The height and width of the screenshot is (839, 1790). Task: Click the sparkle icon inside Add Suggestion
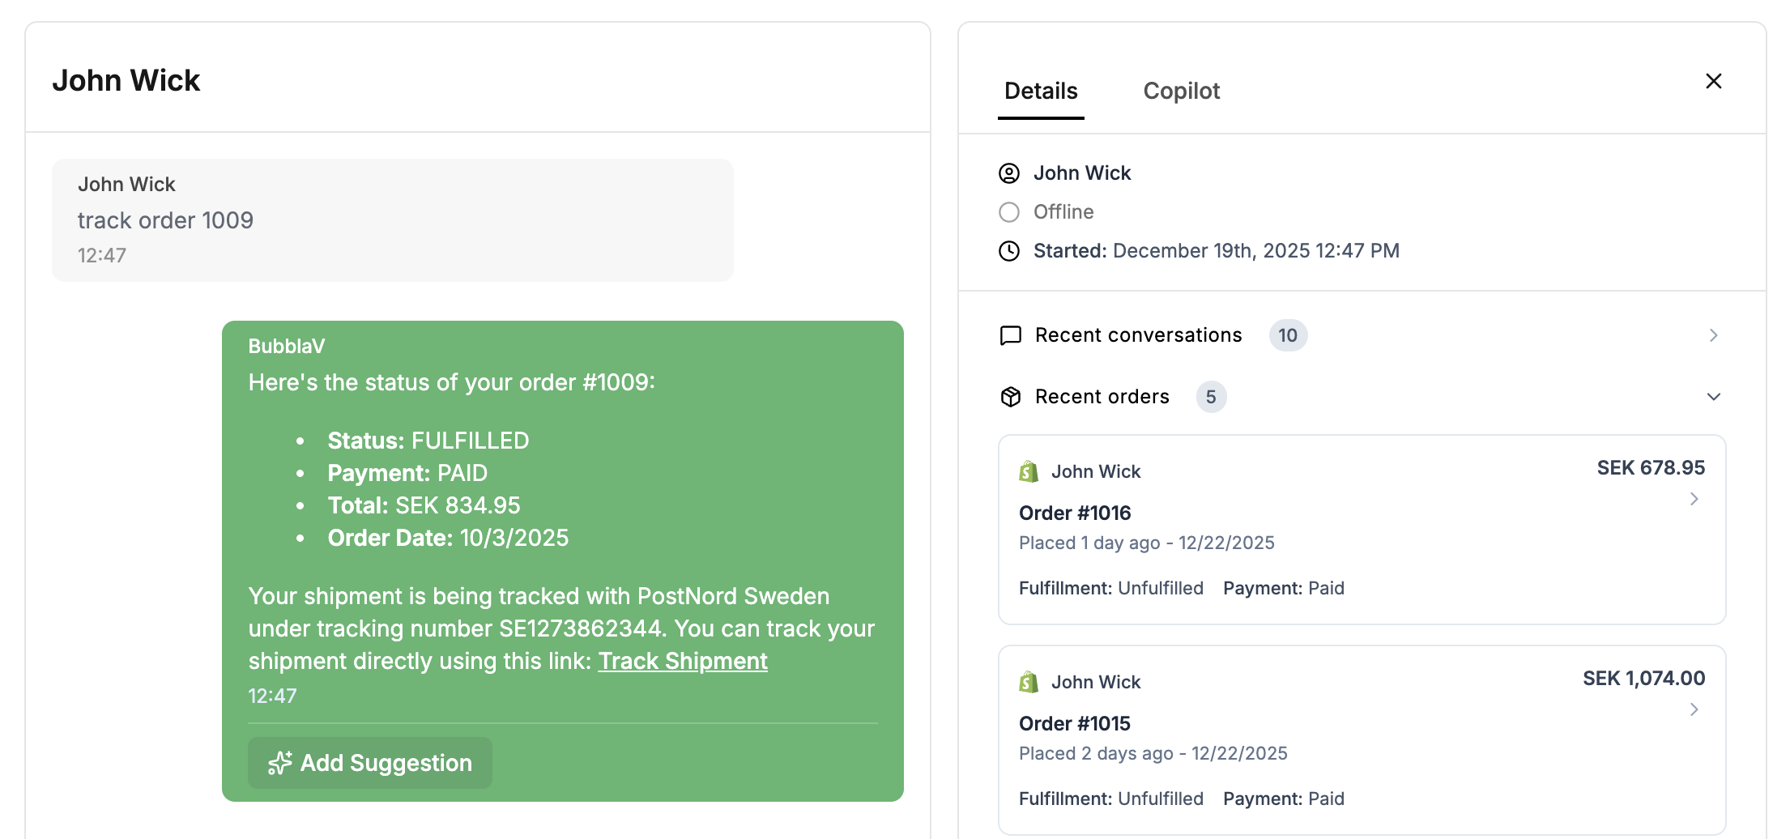(x=279, y=762)
